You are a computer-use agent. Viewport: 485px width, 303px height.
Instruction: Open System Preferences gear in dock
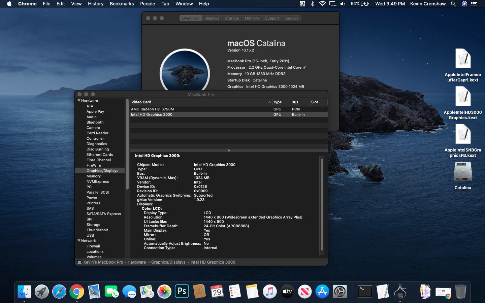(339, 292)
